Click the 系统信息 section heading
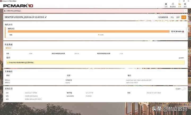The image size is (191, 115). pos(9,89)
